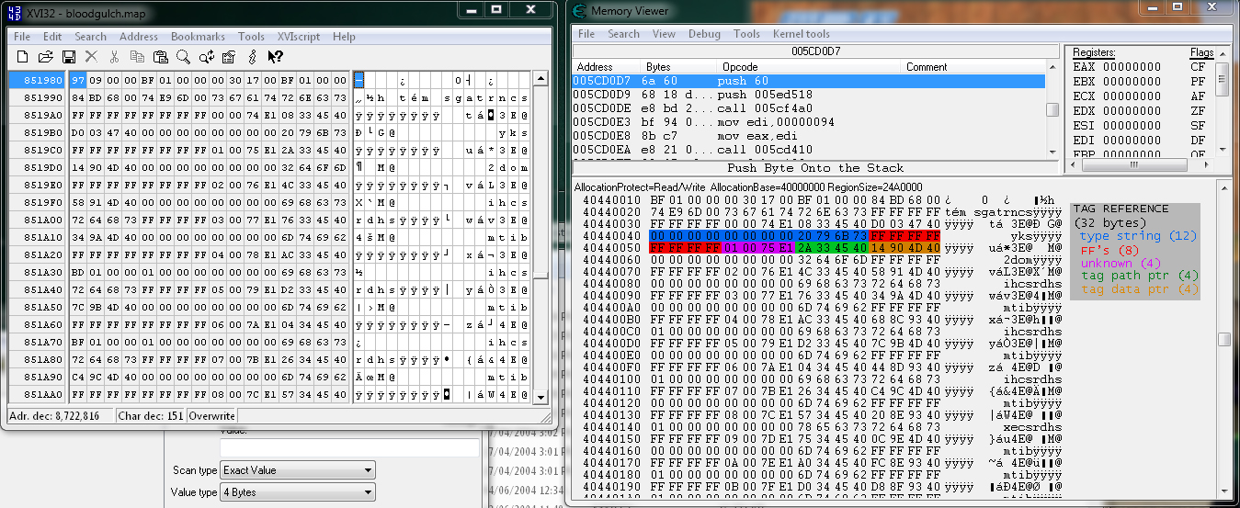The image size is (1240, 508).
Task: Click the Overwrite mode indicator in XVI32 status bar
Action: 211,415
